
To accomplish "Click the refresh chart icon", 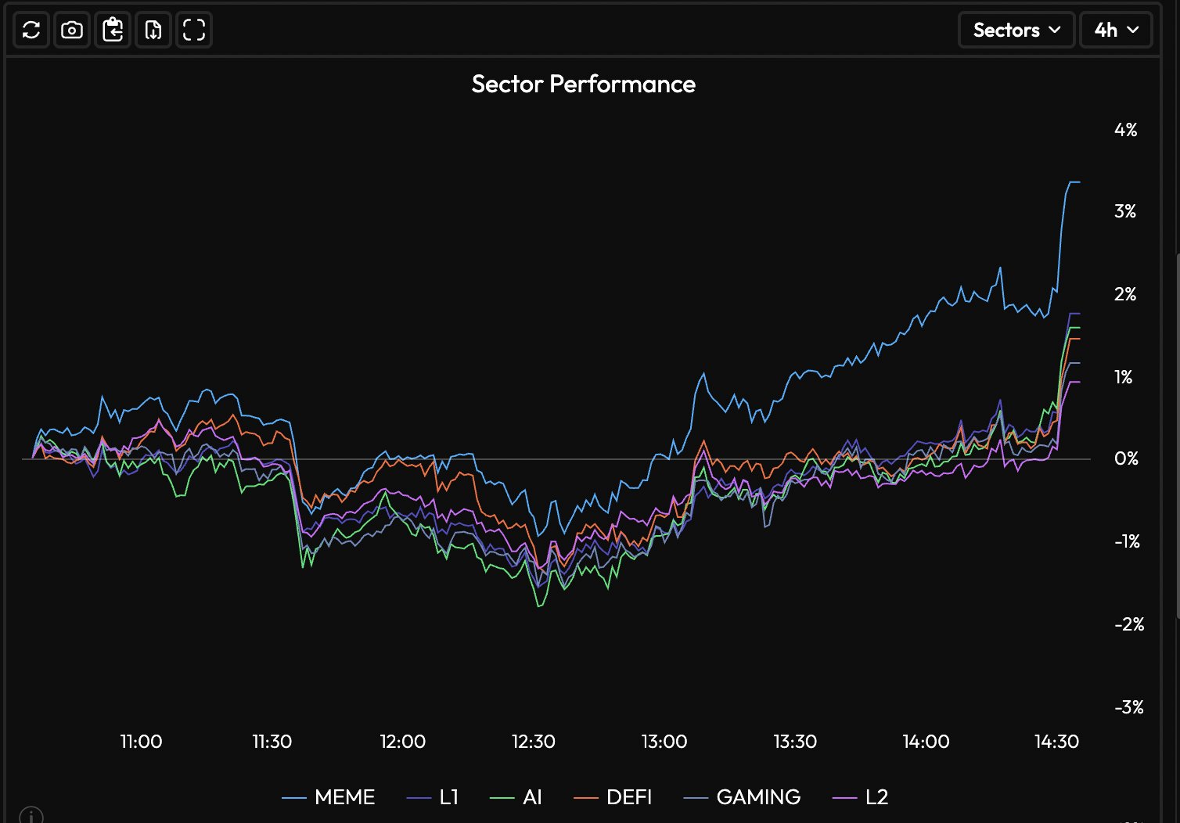I will [x=31, y=31].
